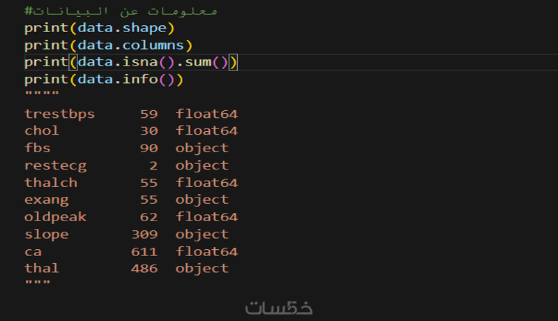Click the thalch column name

(51, 183)
